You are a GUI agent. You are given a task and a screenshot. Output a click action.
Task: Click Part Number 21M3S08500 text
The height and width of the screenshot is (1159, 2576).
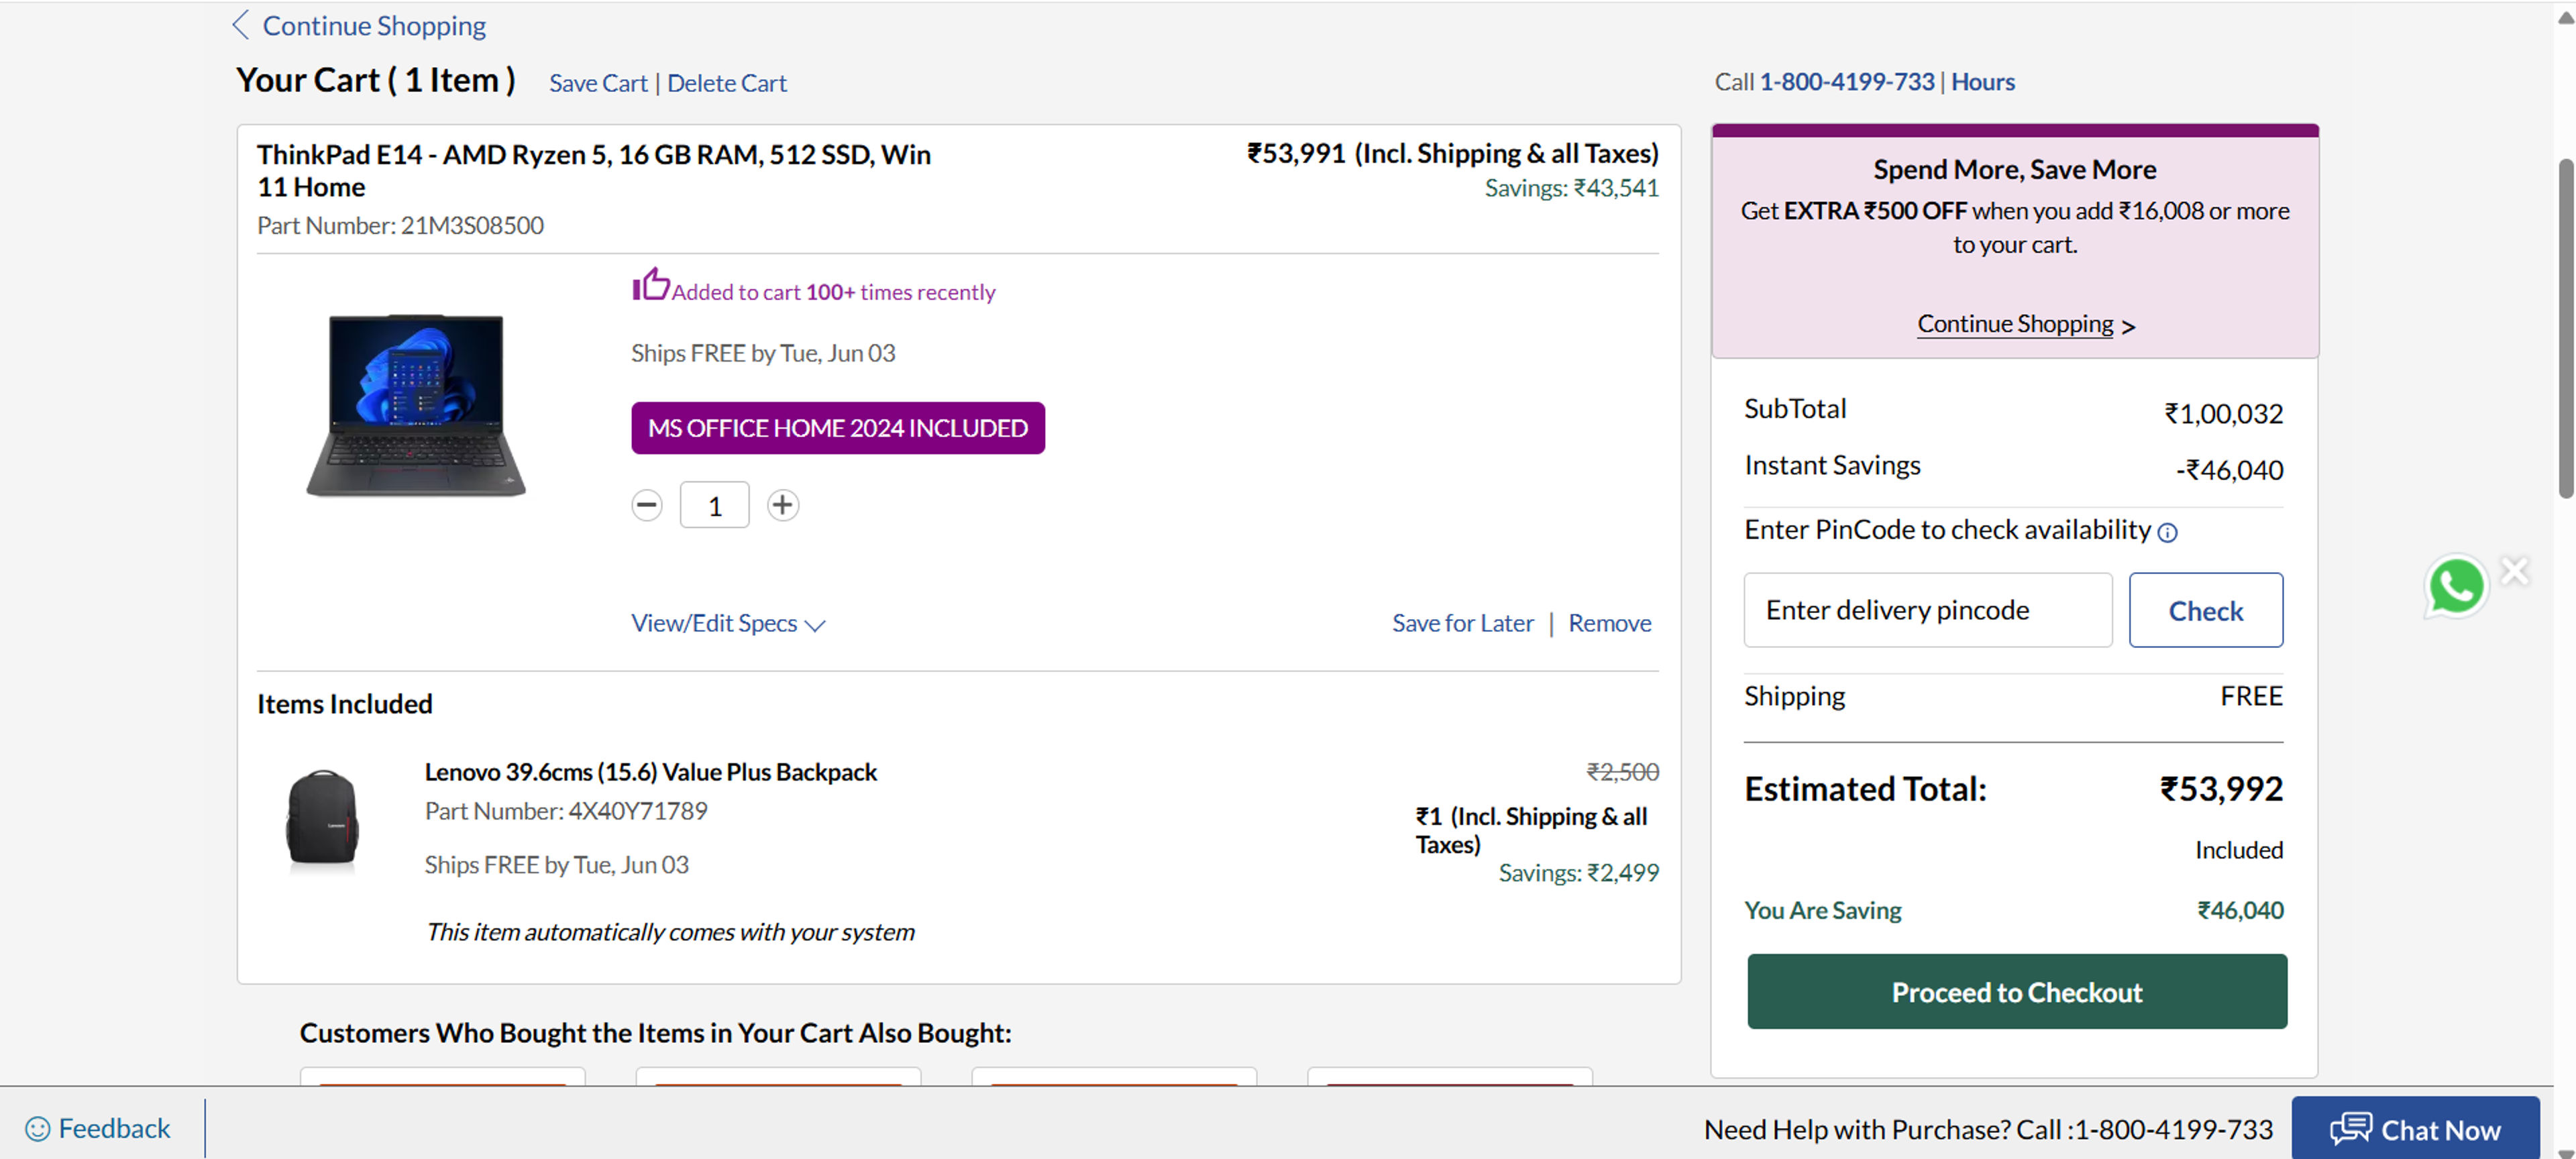pyautogui.click(x=400, y=225)
